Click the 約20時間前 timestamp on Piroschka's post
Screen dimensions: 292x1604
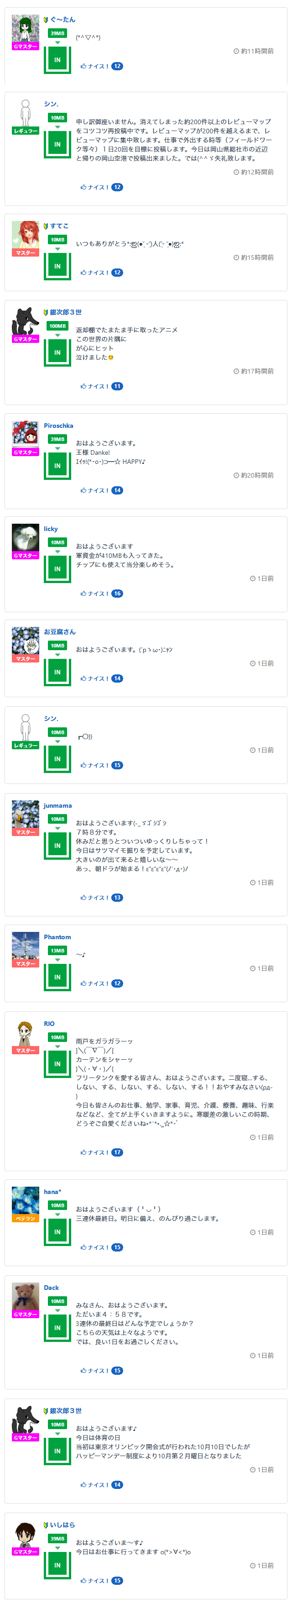[x=253, y=475]
